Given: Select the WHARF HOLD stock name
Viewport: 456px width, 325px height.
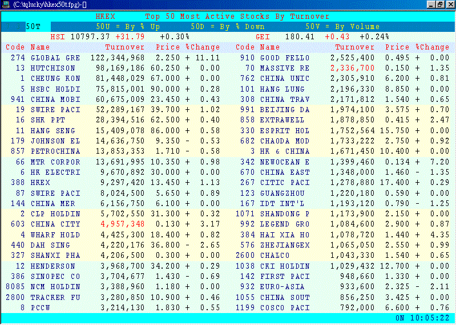Looking at the screenshot, I should (x=55, y=235).
